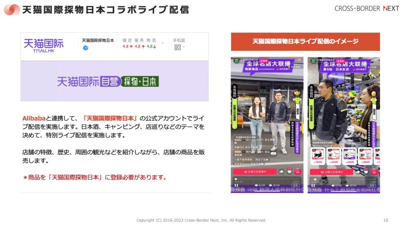
Task: Share the left live stream
Action: (282, 172)
